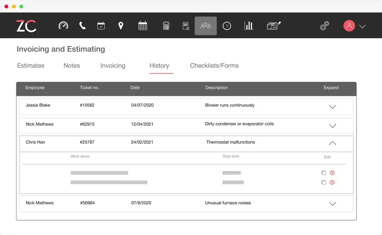The height and width of the screenshot is (235, 382).
Task: Delete the second work entry under Chris Han
Action: point(332,183)
